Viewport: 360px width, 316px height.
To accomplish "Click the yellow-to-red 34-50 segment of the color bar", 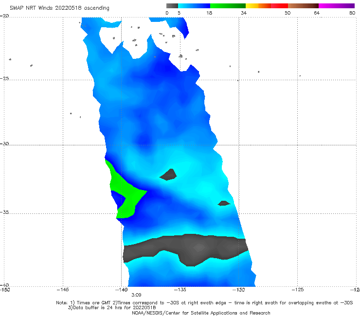I will pyautogui.click(x=267, y=6).
